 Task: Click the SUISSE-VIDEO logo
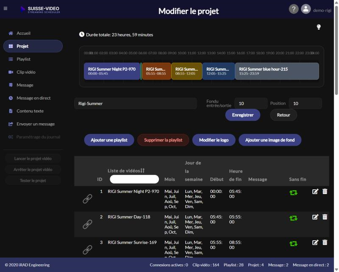(40, 9)
